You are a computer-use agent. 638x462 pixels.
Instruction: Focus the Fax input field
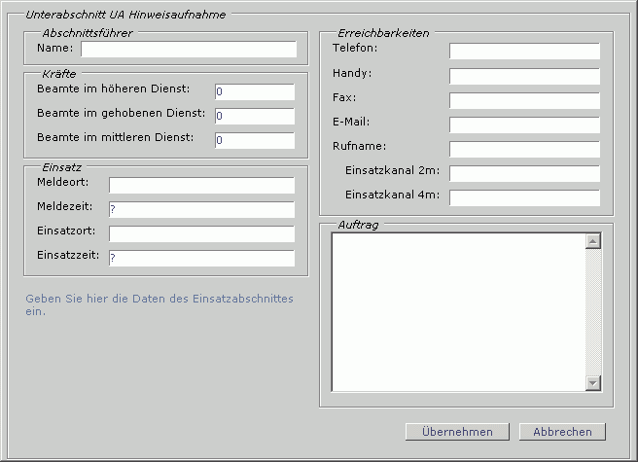pos(524,100)
